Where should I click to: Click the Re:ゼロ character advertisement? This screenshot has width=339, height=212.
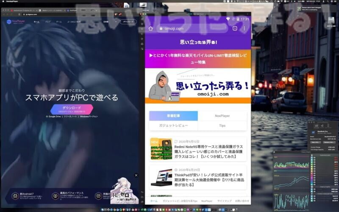click(124, 191)
